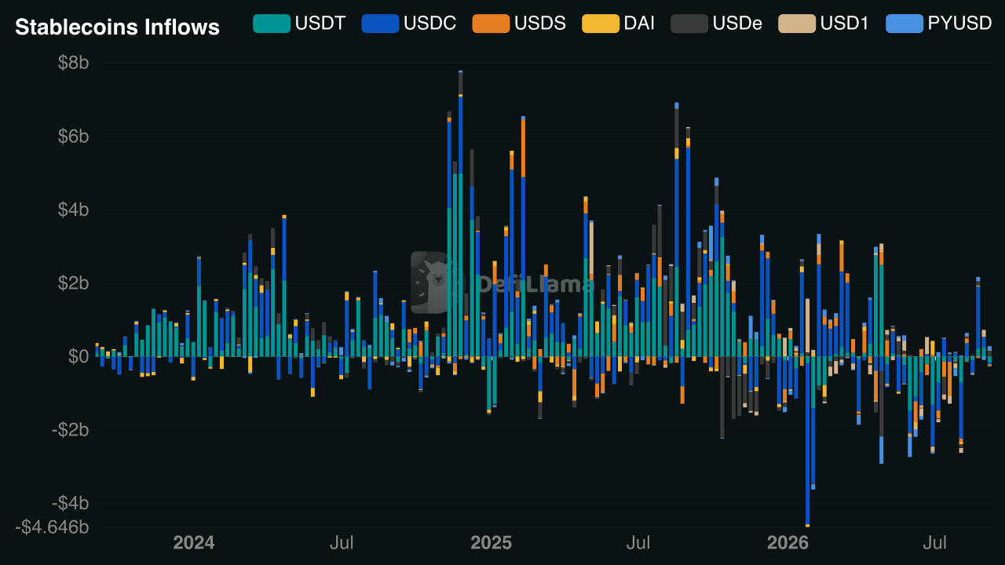
Task: Click the USDe legend color swatch
Action: pos(689,24)
